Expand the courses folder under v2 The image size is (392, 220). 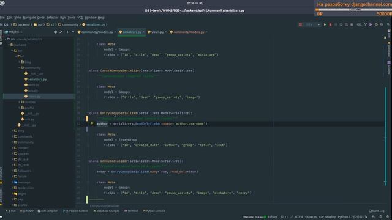click(x=19, y=102)
